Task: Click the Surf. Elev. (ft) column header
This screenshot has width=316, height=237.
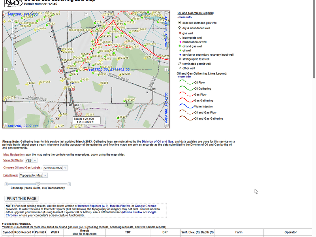Action: (190, 232)
